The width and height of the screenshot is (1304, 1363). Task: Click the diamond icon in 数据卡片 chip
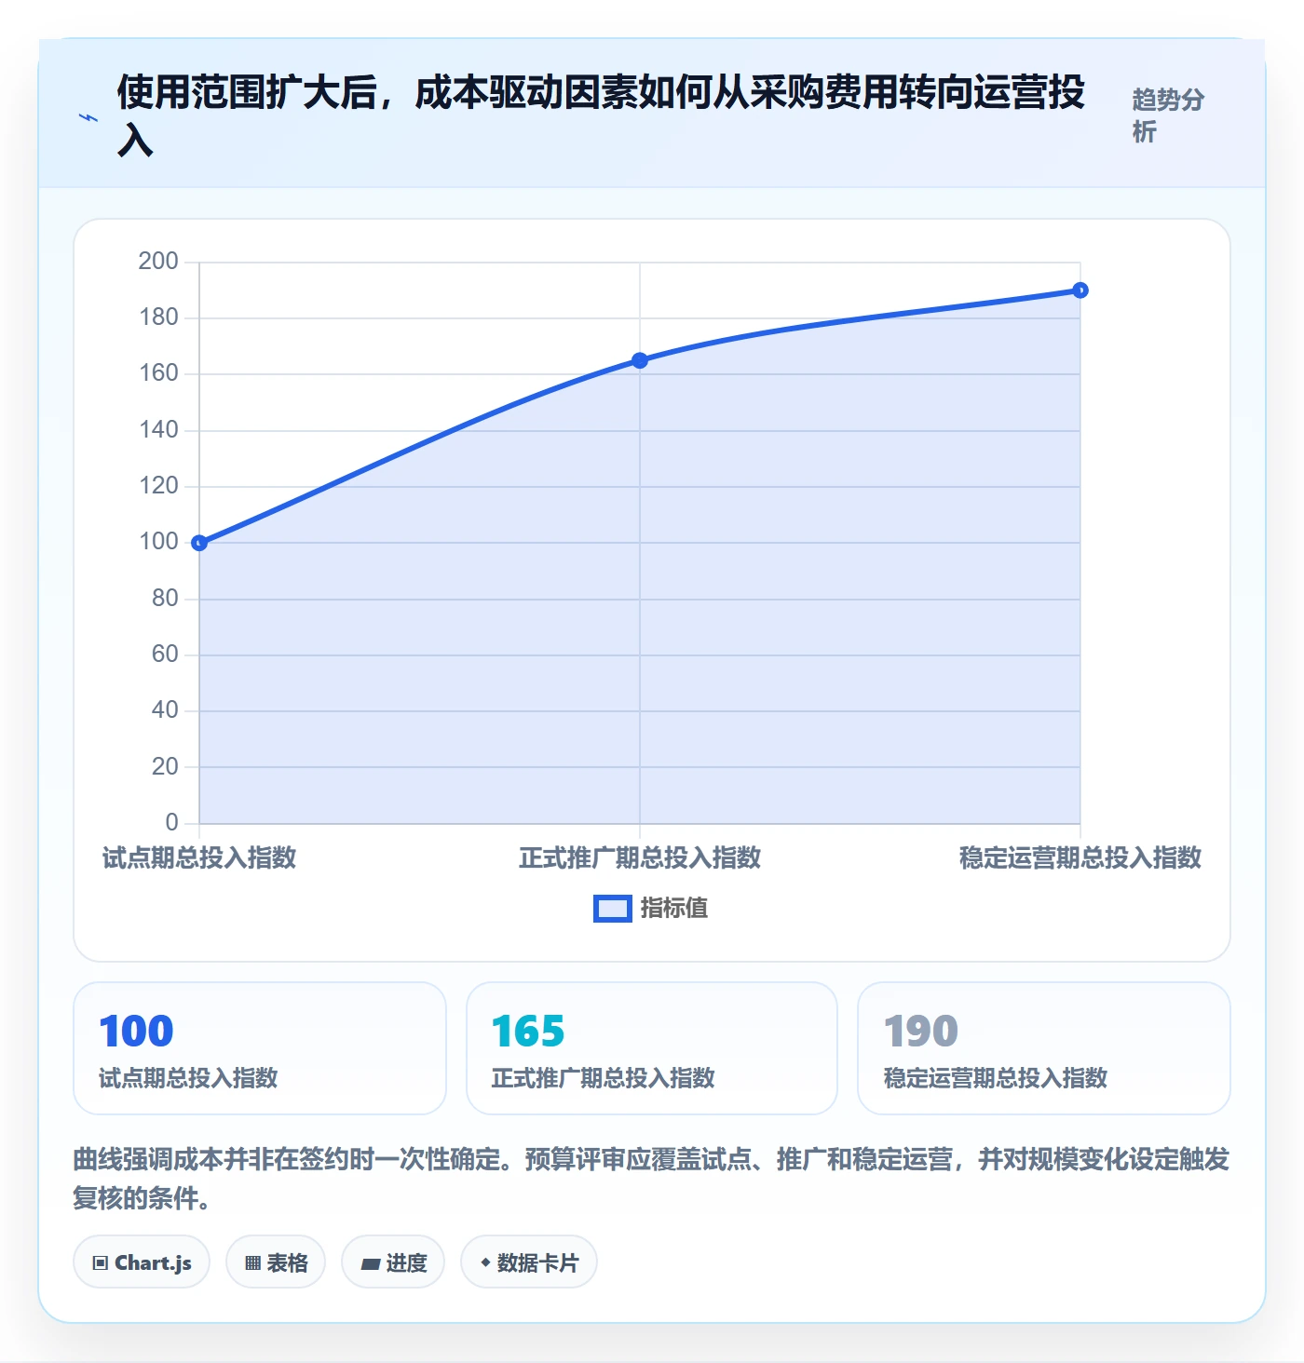pyautogui.click(x=485, y=1262)
